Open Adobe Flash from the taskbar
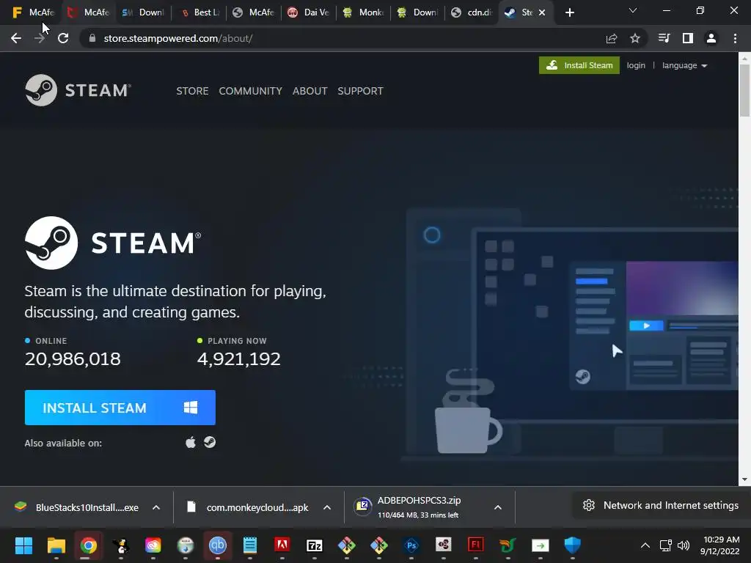The width and height of the screenshot is (751, 563). tap(475, 545)
